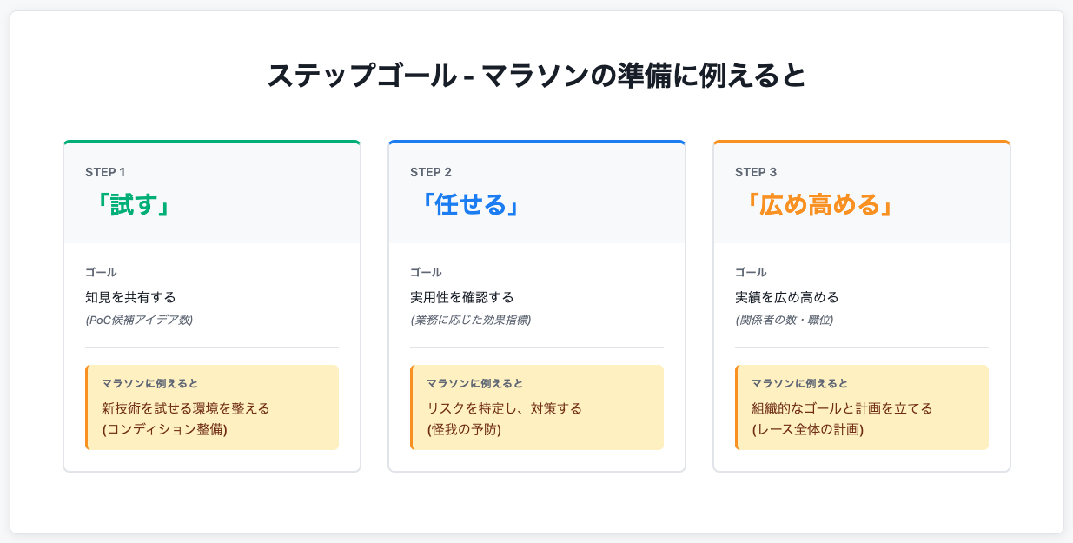
Task: Click the main slide title about マラソンの準備
Action: pyautogui.click(x=536, y=76)
